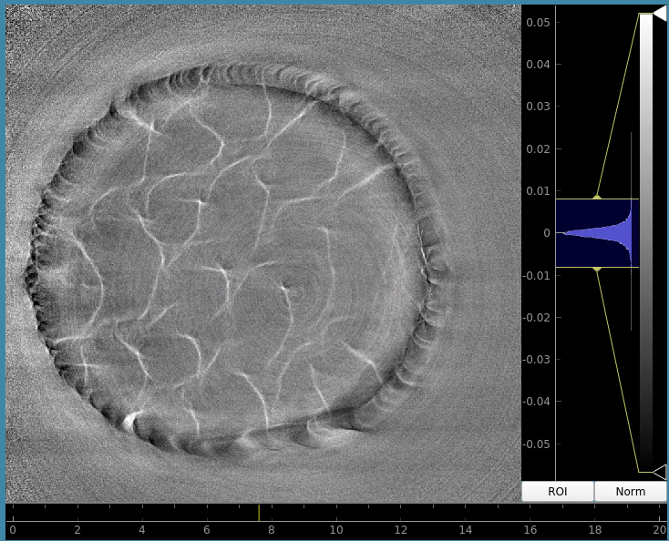This screenshot has height=541, width=669.
Task: Grab the lower histogram level line
Action: 597,267
